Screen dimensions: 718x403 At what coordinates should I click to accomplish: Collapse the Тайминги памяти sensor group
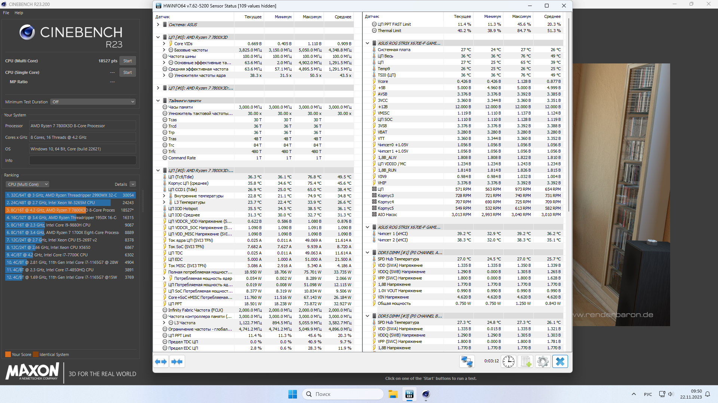click(x=158, y=101)
